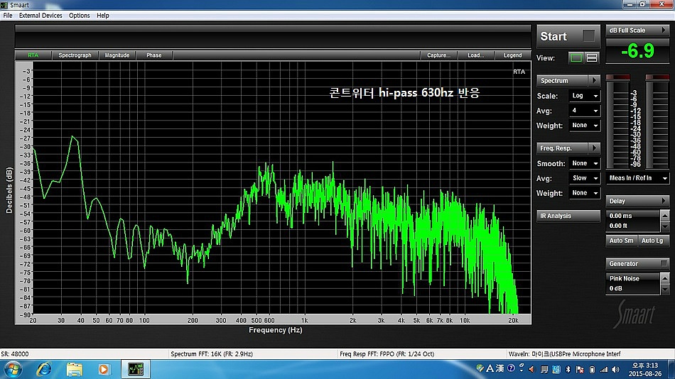Viewport: 675px width, 379px height.
Task: Open the IR Analysis panel
Action: pos(568,216)
